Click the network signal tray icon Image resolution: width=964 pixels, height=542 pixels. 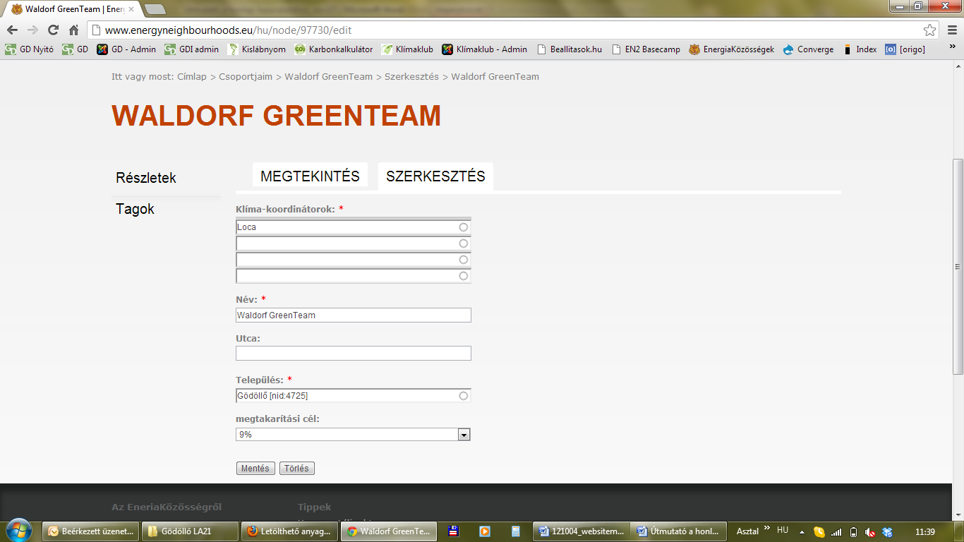(x=836, y=532)
